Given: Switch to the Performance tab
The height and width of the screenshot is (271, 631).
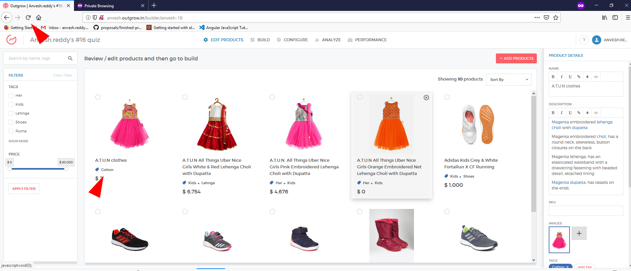Looking at the screenshot, I should [367, 40].
